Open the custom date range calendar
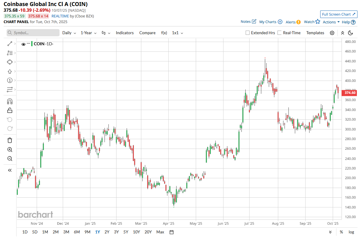Viewport: 362px width, 240px height. [x=172, y=232]
